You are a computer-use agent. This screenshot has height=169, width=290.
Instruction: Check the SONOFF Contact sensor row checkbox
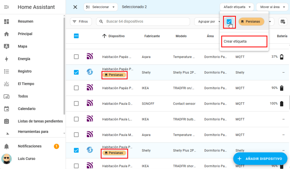pos(76,104)
